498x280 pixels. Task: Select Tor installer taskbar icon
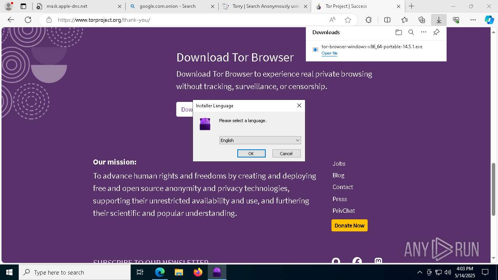point(217,272)
